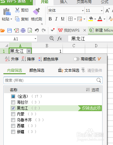Check the 乌鲁木齐 checkbox

tap(13, 120)
